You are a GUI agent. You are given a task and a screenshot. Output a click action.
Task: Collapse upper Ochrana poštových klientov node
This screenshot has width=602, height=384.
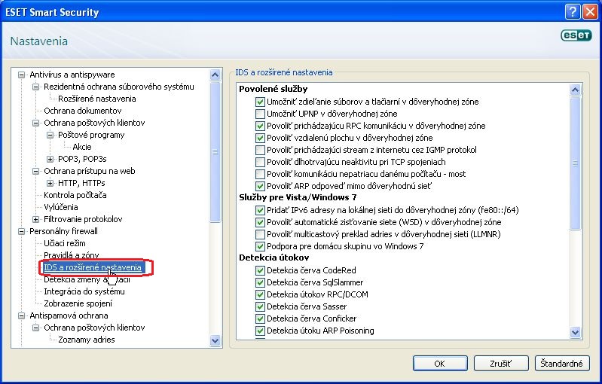click(x=35, y=123)
